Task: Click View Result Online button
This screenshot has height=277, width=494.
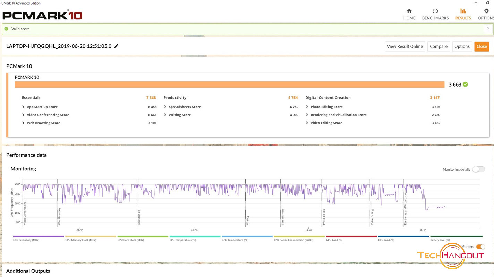Action: [x=405, y=46]
